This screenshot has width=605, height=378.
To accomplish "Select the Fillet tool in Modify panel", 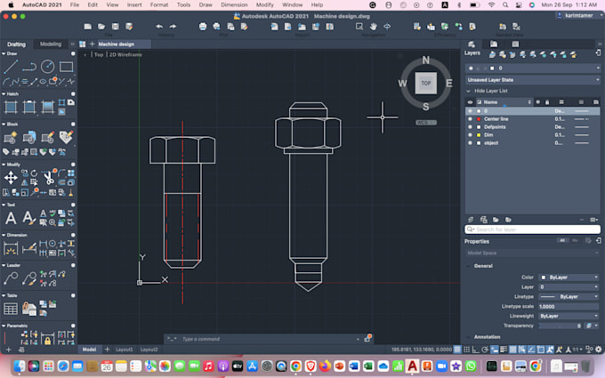I will point(61,173).
